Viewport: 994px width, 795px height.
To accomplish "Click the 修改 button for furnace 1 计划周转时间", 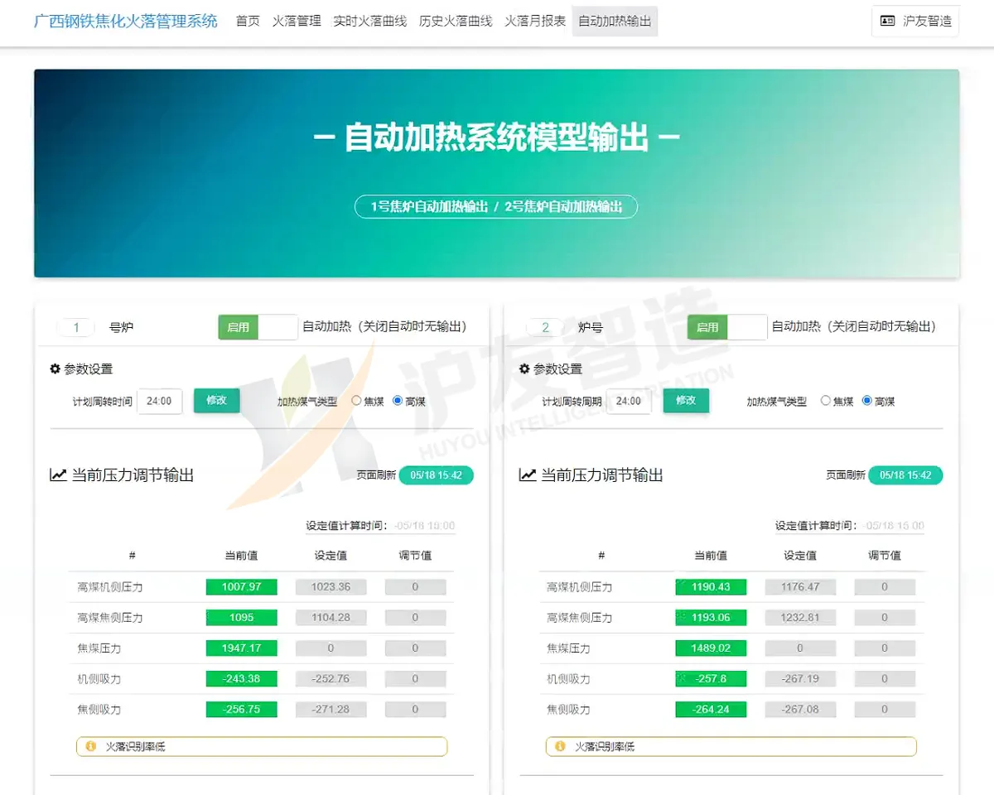I will 216,401.
